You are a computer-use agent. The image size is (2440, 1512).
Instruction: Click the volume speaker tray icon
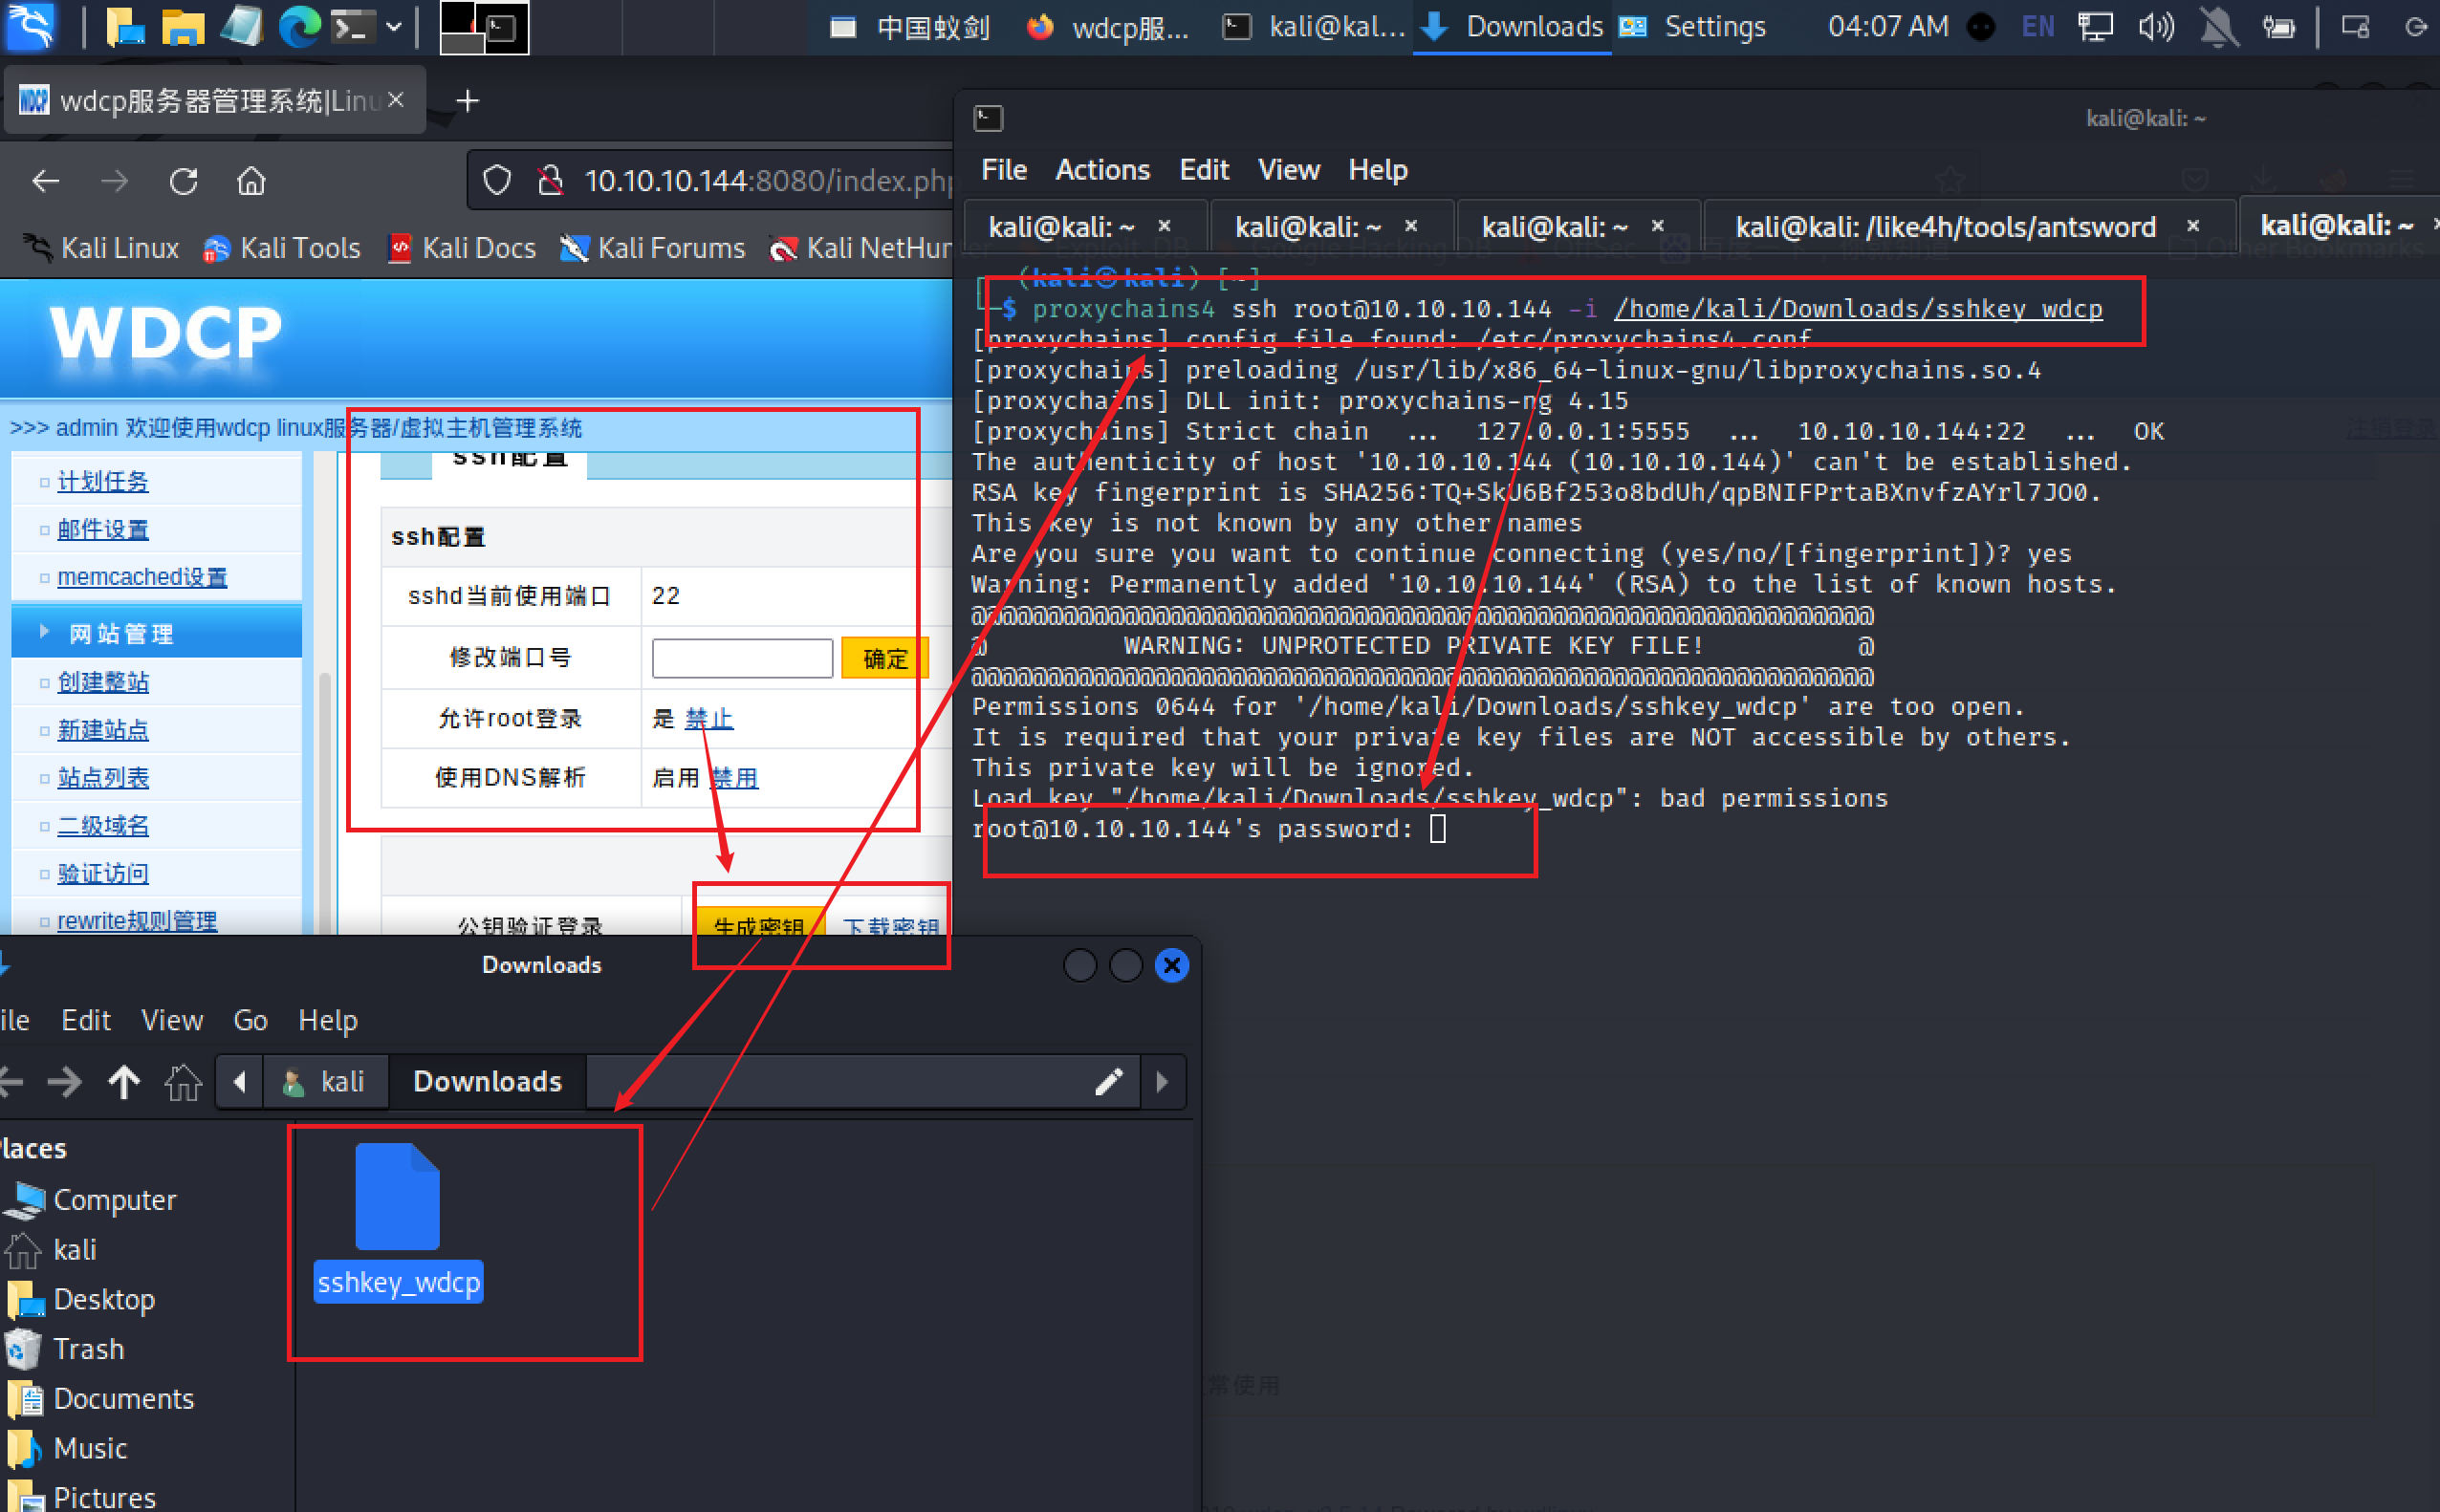(2155, 26)
